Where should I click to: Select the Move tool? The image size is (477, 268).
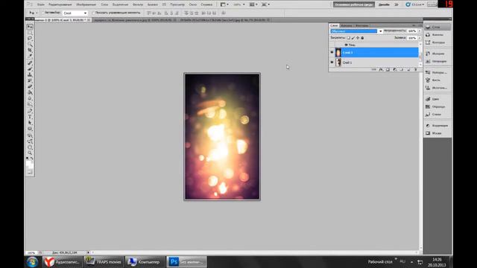[x=30, y=27]
